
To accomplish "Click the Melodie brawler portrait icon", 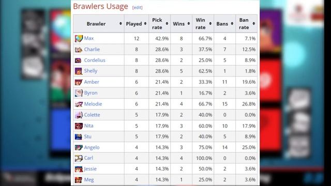I will pos(79,104).
